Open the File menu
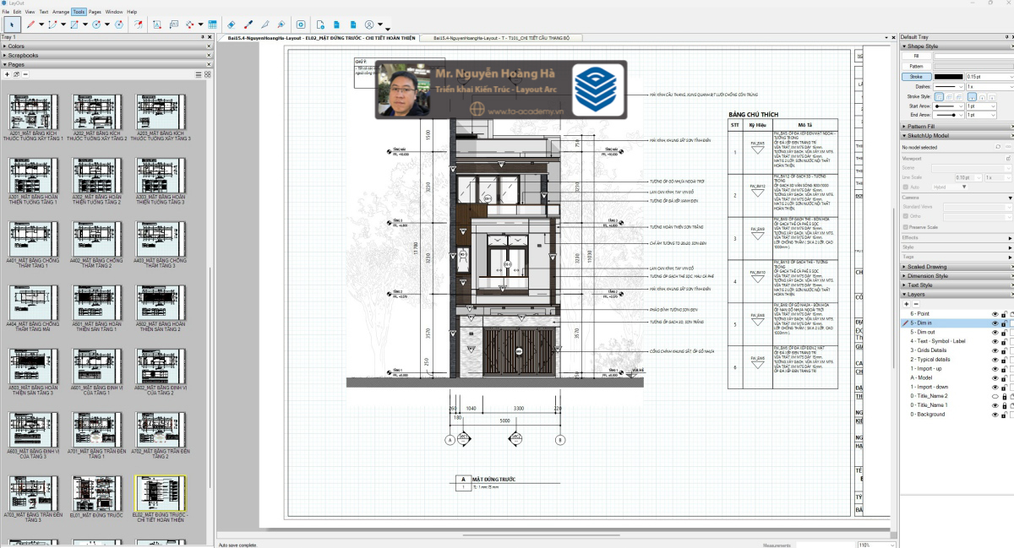Screen dimensions: 1014x548 point(6,13)
